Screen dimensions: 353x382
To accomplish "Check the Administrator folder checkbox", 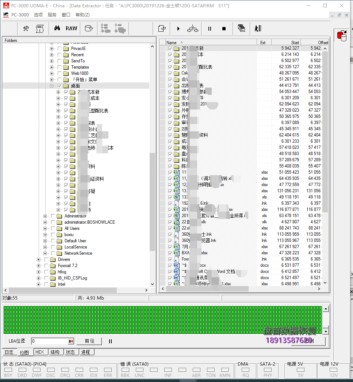I will tap(53, 216).
